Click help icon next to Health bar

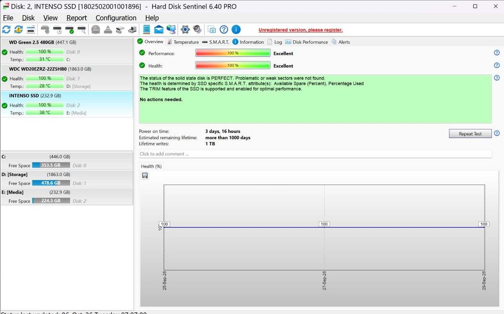tap(496, 65)
